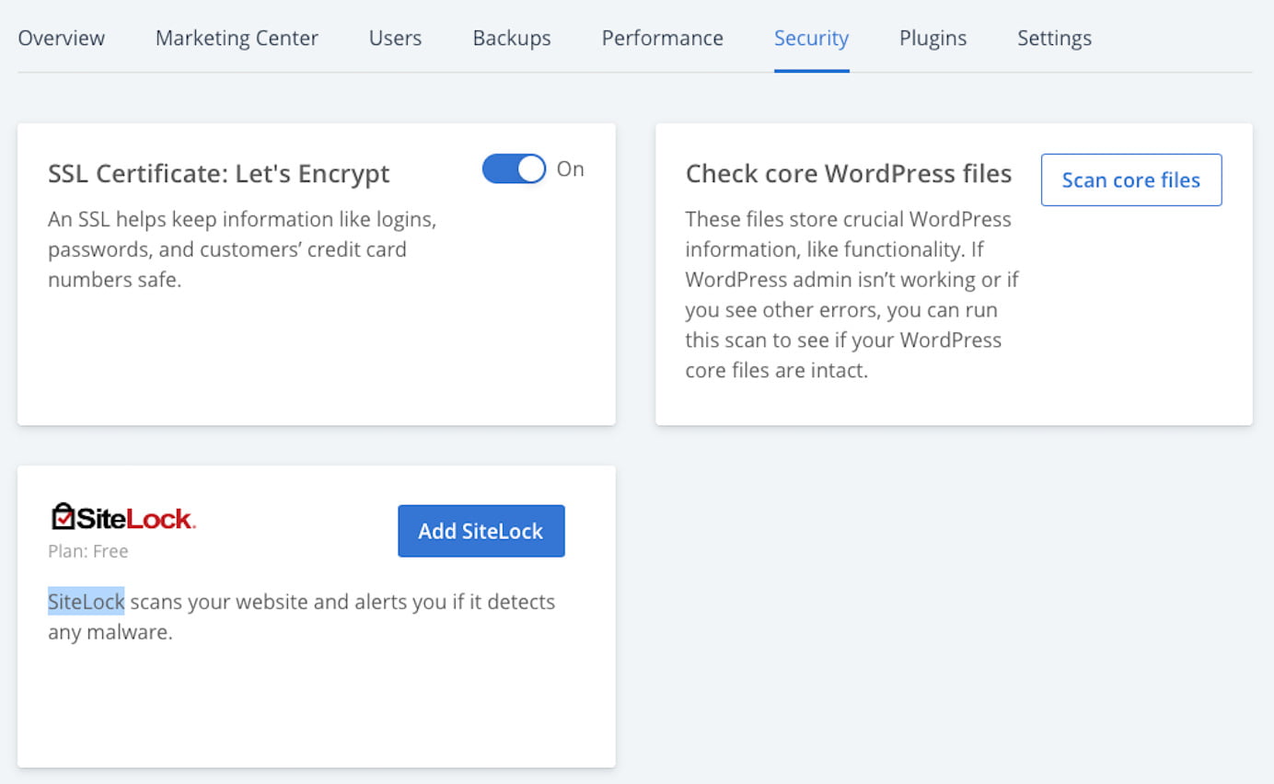Open the Plugins tab
This screenshot has width=1274, height=784.
pos(933,38)
